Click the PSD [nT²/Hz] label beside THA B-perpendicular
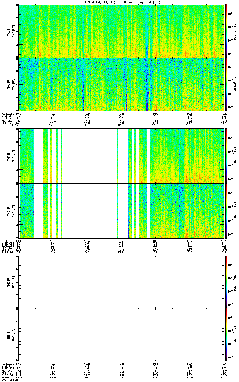239x382 pixels. point(235,31)
